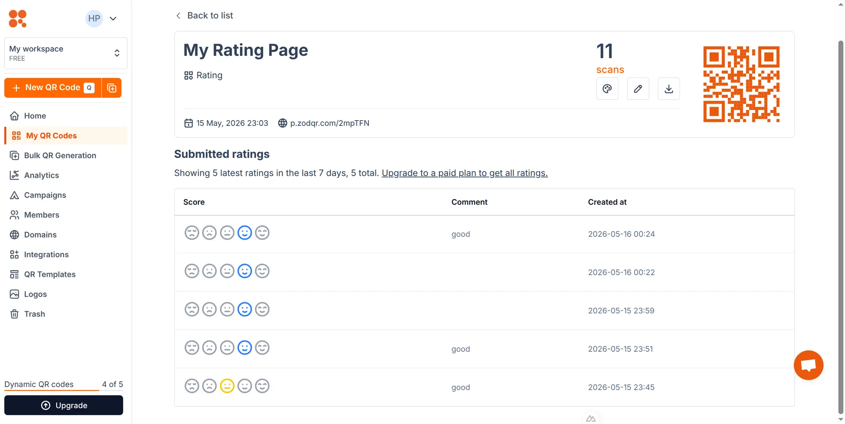Open the My workspace switcher
The width and height of the screenshot is (845, 424).
point(66,53)
